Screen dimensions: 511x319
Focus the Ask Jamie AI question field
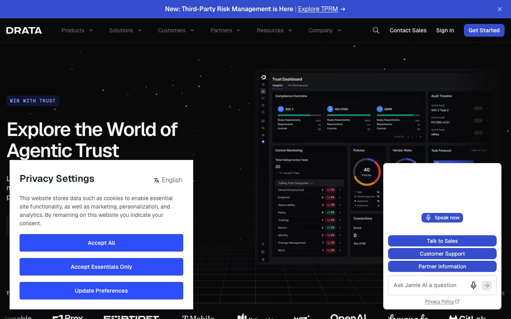click(428, 285)
